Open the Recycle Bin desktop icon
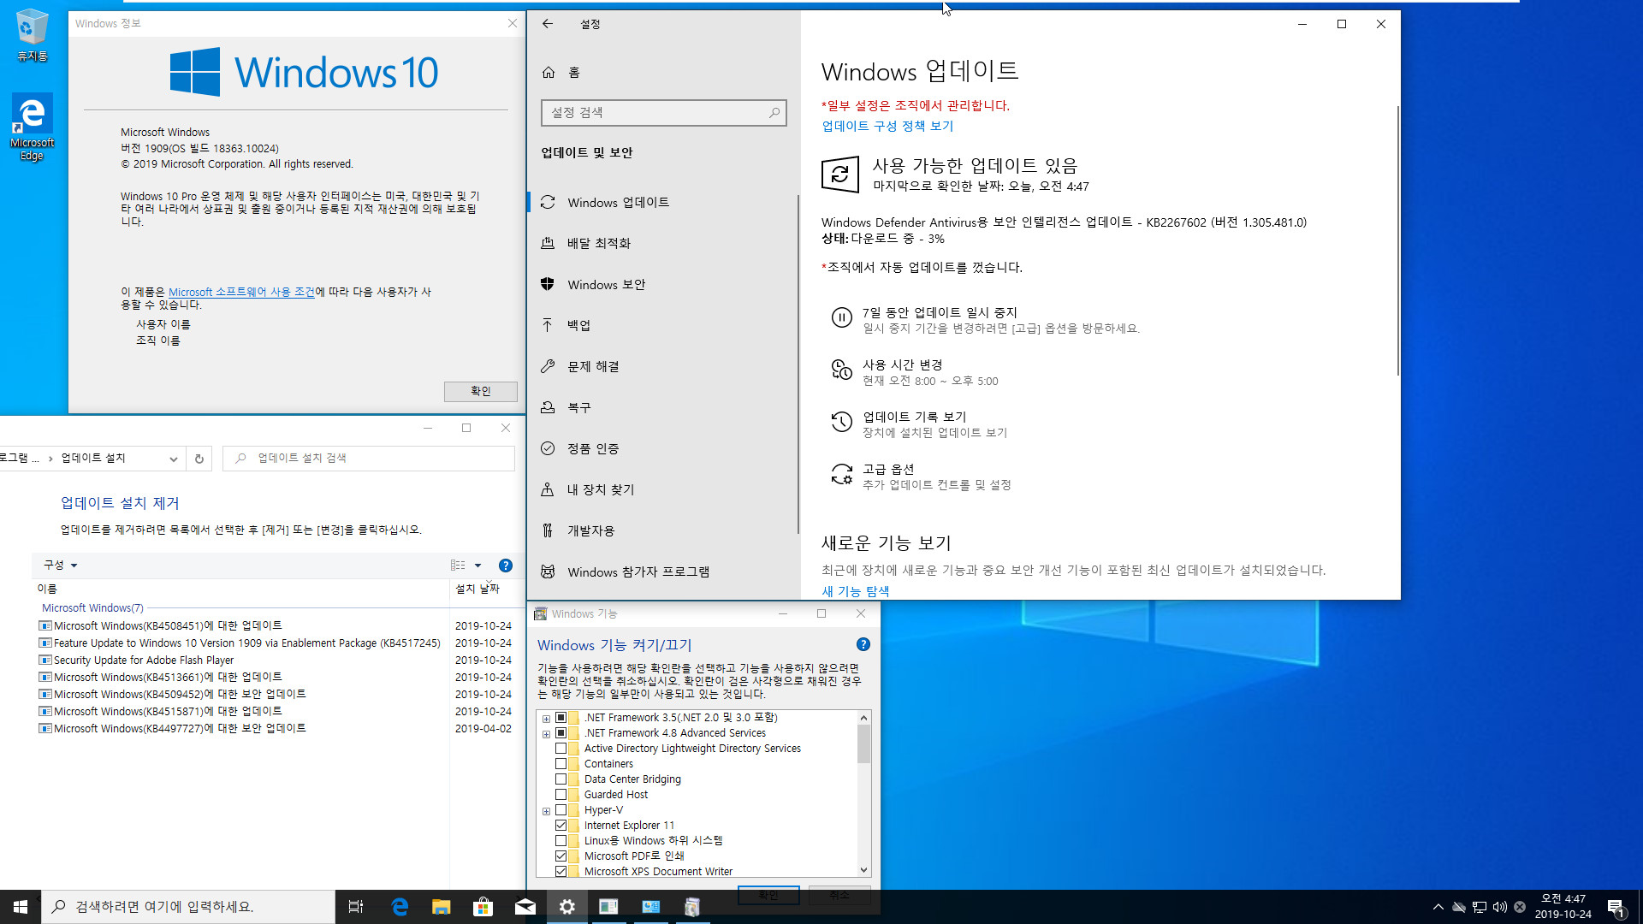The image size is (1643, 924). pyautogui.click(x=33, y=35)
